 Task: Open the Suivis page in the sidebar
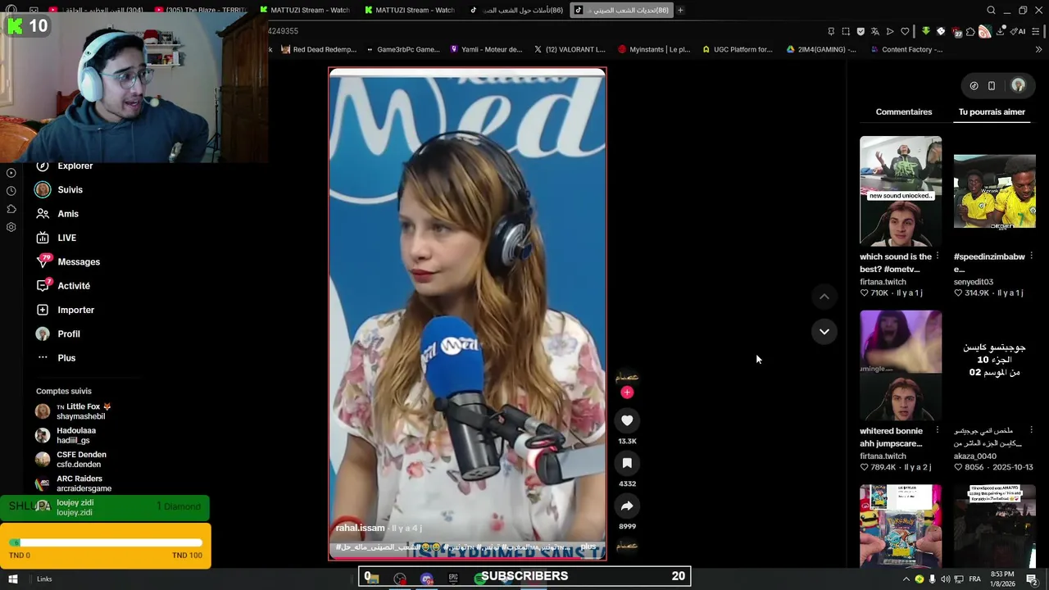(59, 189)
